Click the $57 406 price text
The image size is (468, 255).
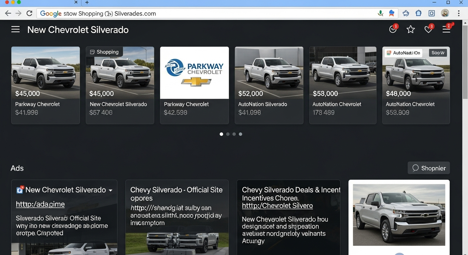tap(101, 113)
